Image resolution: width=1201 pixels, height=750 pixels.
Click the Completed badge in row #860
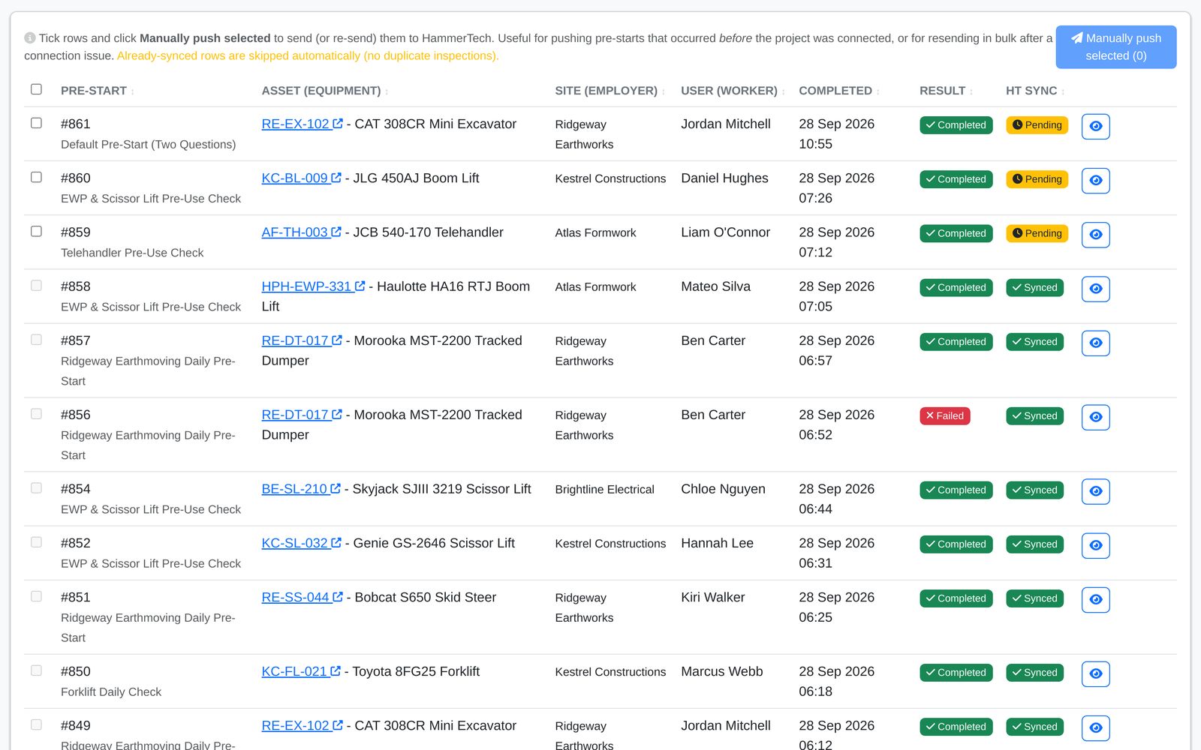tap(956, 179)
